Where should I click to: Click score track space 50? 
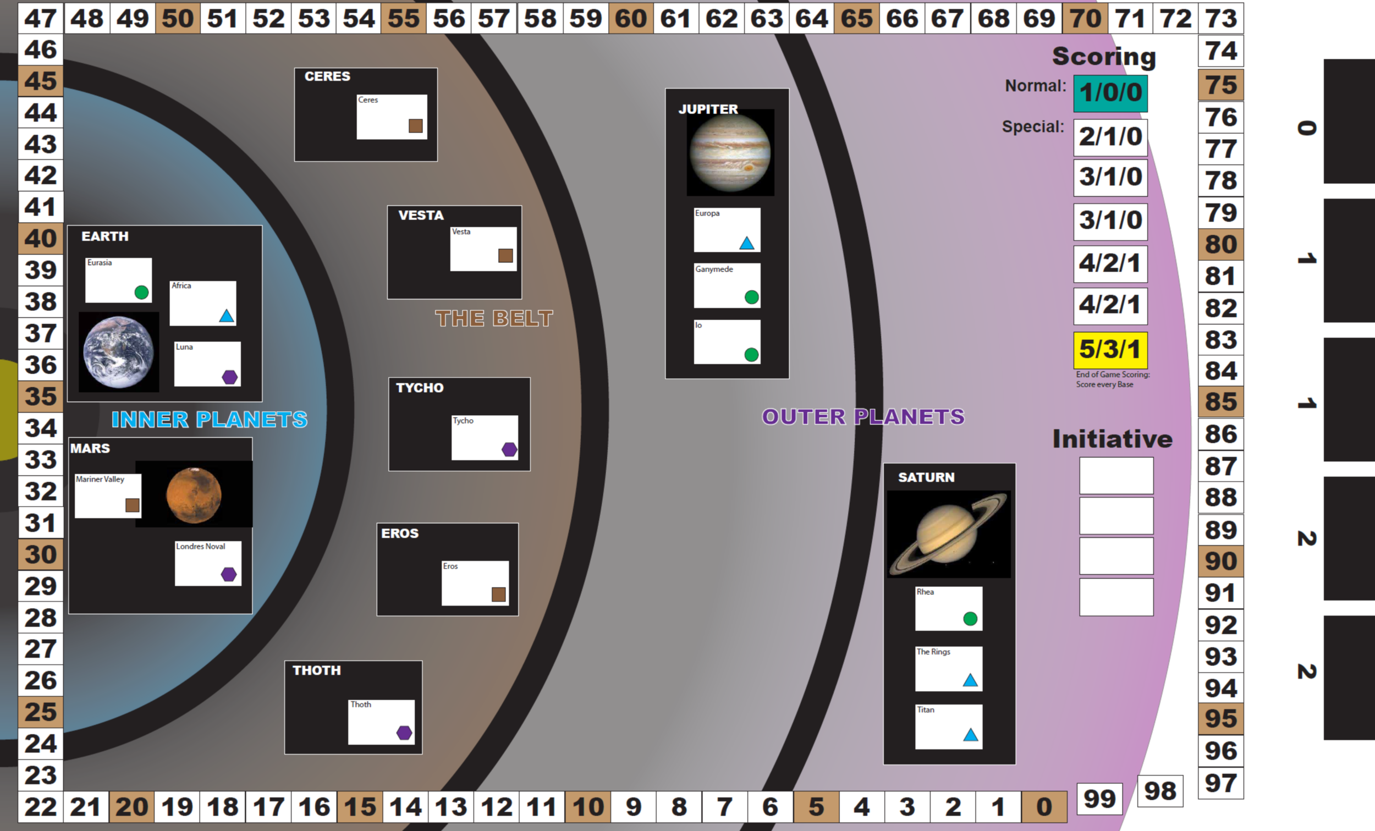[178, 18]
